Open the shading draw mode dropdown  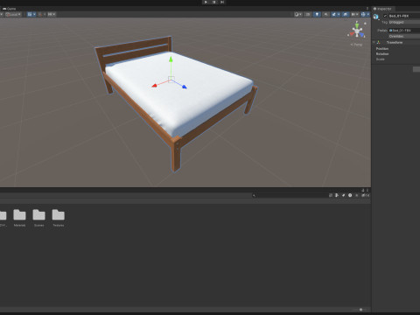coord(297,14)
